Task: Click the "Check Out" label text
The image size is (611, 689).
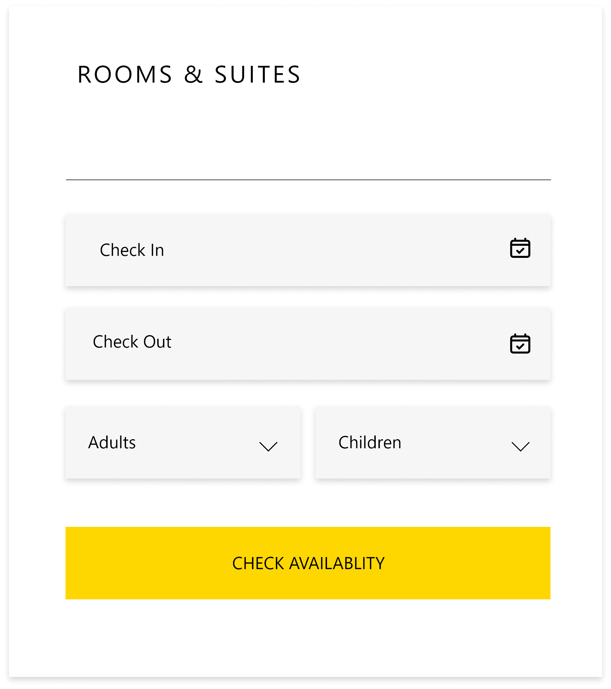Action: tap(132, 342)
